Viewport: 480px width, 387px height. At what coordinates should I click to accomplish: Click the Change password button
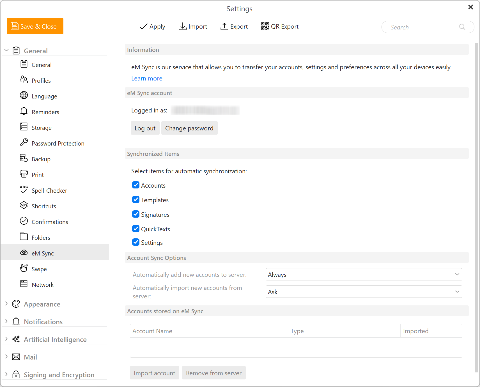[x=189, y=128]
